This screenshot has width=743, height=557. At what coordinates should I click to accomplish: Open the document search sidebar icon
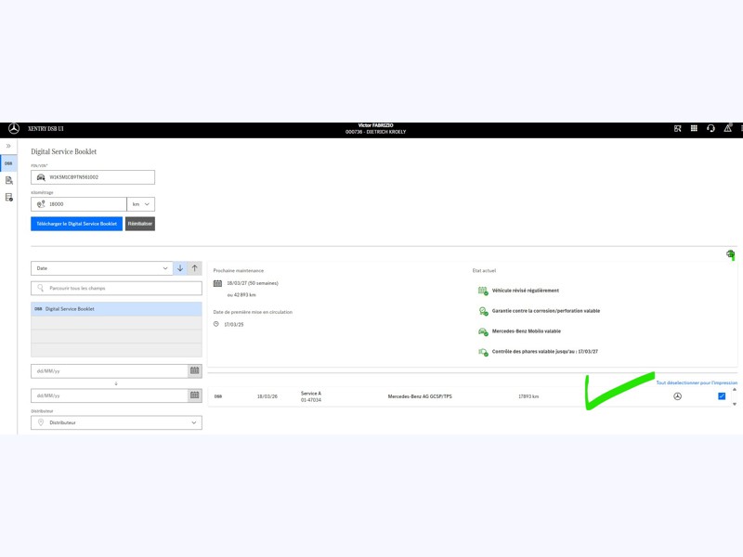coord(8,180)
